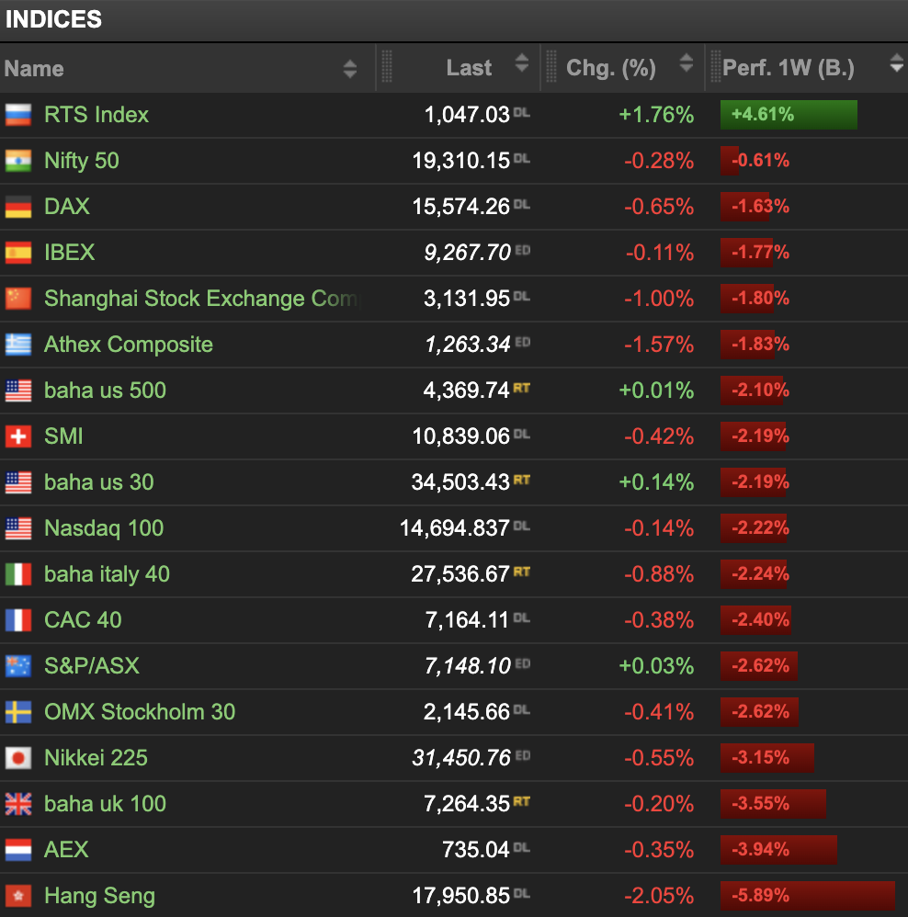908x917 pixels.
Task: Click the Swedish flag beside OMX Stockholm 30
Action: click(x=18, y=712)
